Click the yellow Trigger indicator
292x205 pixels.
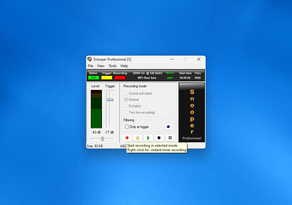(x=107, y=78)
